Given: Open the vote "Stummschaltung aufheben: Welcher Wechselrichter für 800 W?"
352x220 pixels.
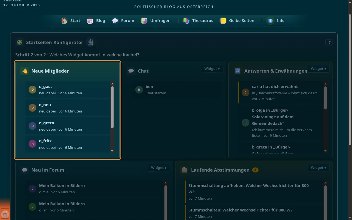Looking at the screenshot, I should [x=254, y=192].
